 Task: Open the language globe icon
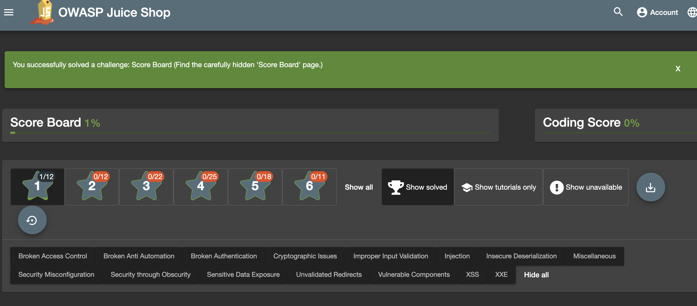pos(692,13)
